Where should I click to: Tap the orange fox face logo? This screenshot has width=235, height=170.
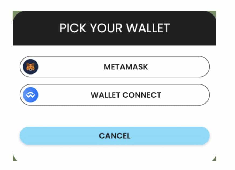[30, 67]
